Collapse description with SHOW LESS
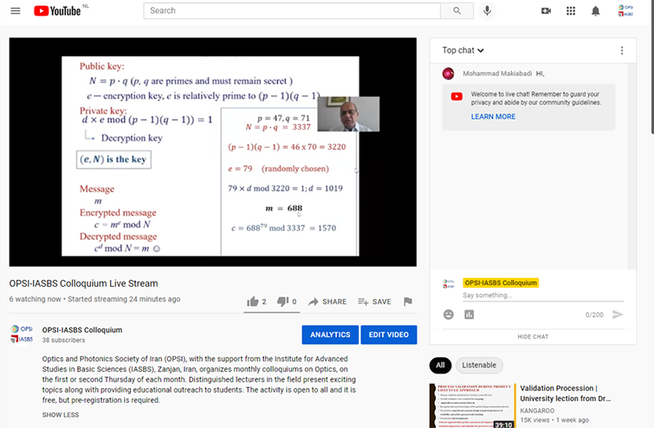Viewport: 654px width, 428px height. tap(60, 415)
